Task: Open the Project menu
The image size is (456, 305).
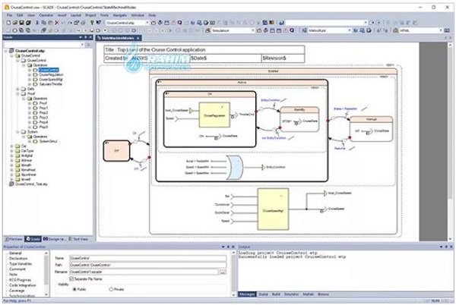Action: coord(90,15)
